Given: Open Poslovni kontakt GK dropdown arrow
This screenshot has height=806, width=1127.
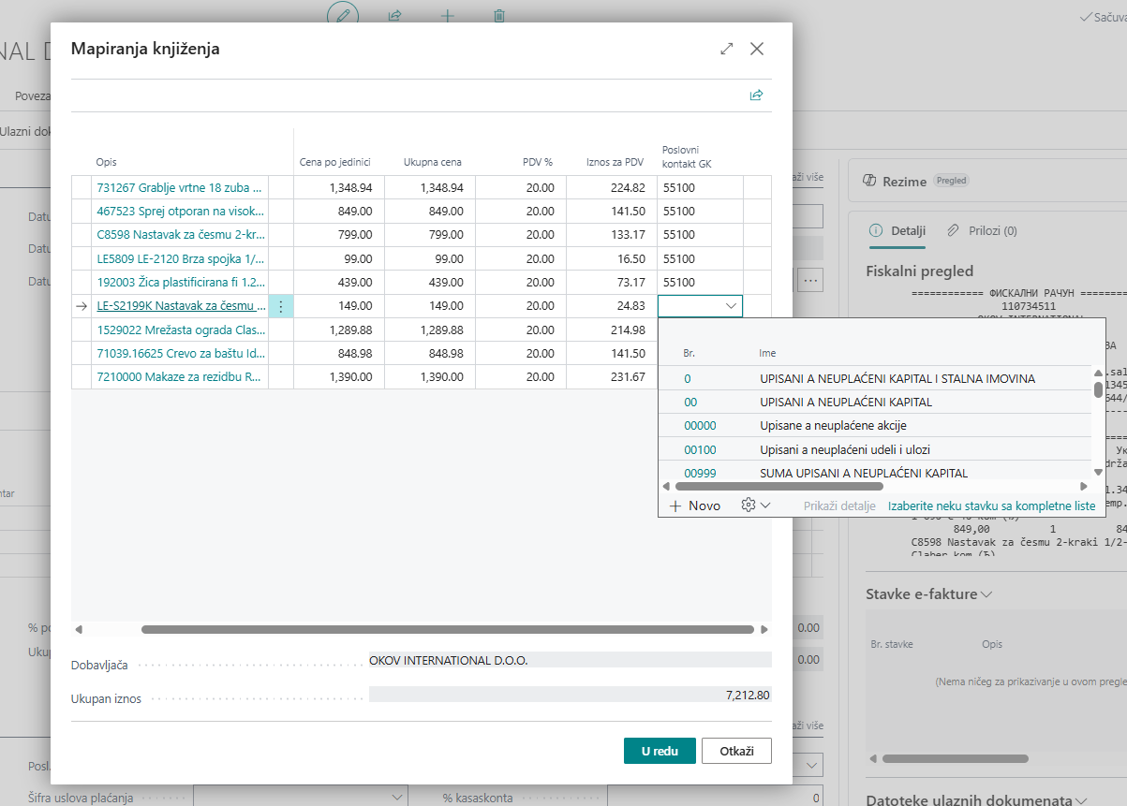Looking at the screenshot, I should pyautogui.click(x=731, y=306).
